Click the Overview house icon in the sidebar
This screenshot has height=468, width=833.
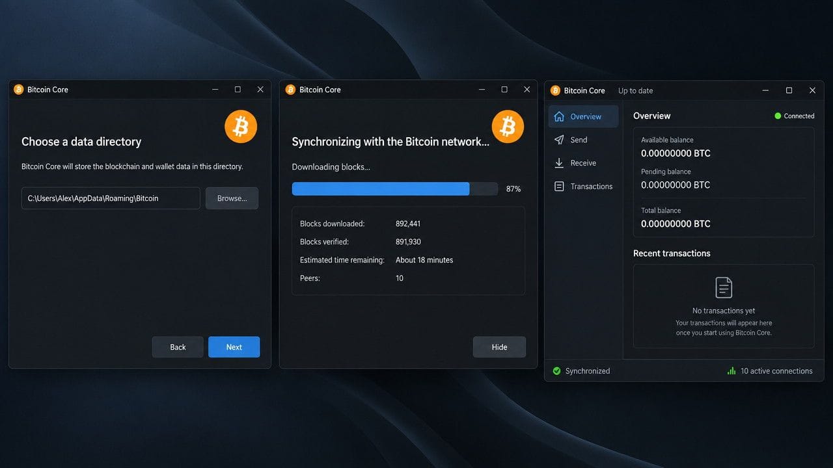click(559, 116)
